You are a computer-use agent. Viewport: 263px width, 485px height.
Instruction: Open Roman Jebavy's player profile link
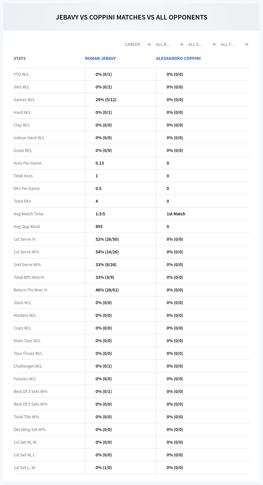(x=100, y=59)
